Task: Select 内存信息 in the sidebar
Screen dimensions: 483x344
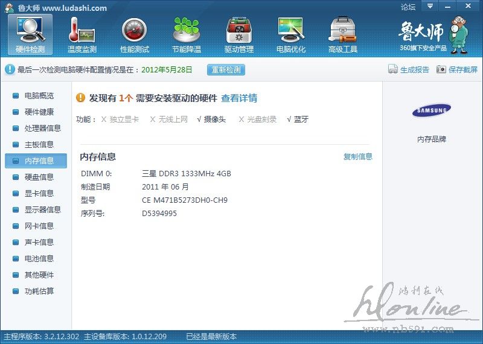Action: pos(36,161)
